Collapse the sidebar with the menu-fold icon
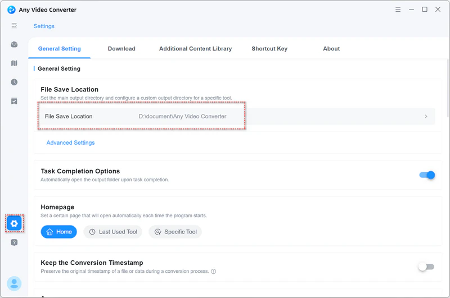The image size is (450, 298). pyautogui.click(x=14, y=26)
